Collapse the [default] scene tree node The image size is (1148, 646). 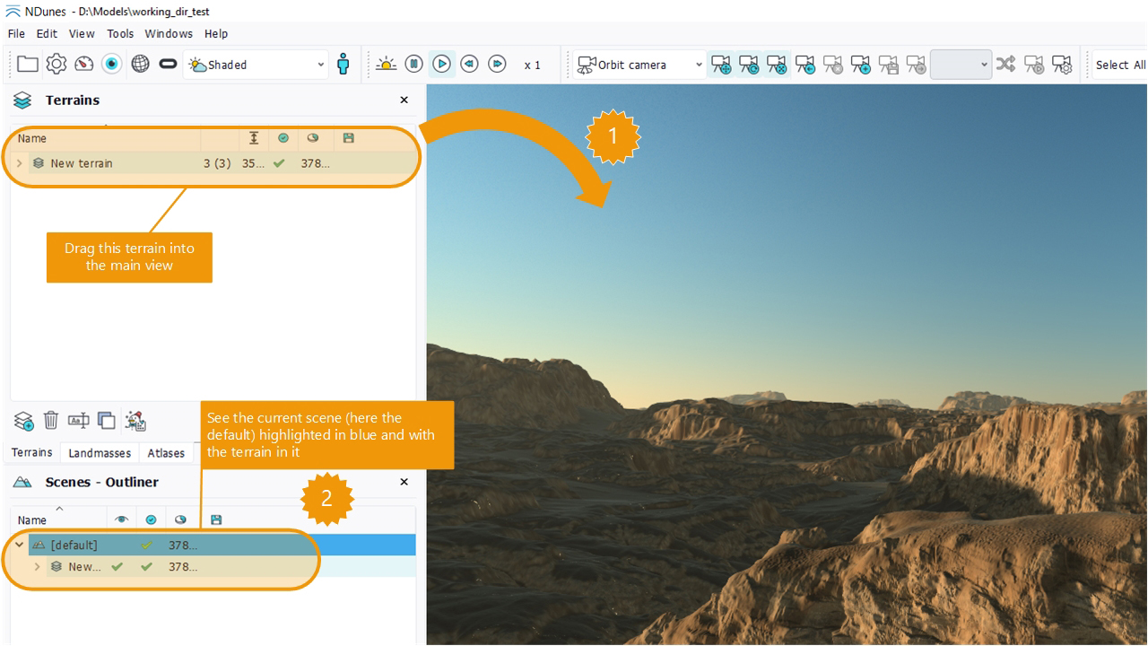[19, 545]
